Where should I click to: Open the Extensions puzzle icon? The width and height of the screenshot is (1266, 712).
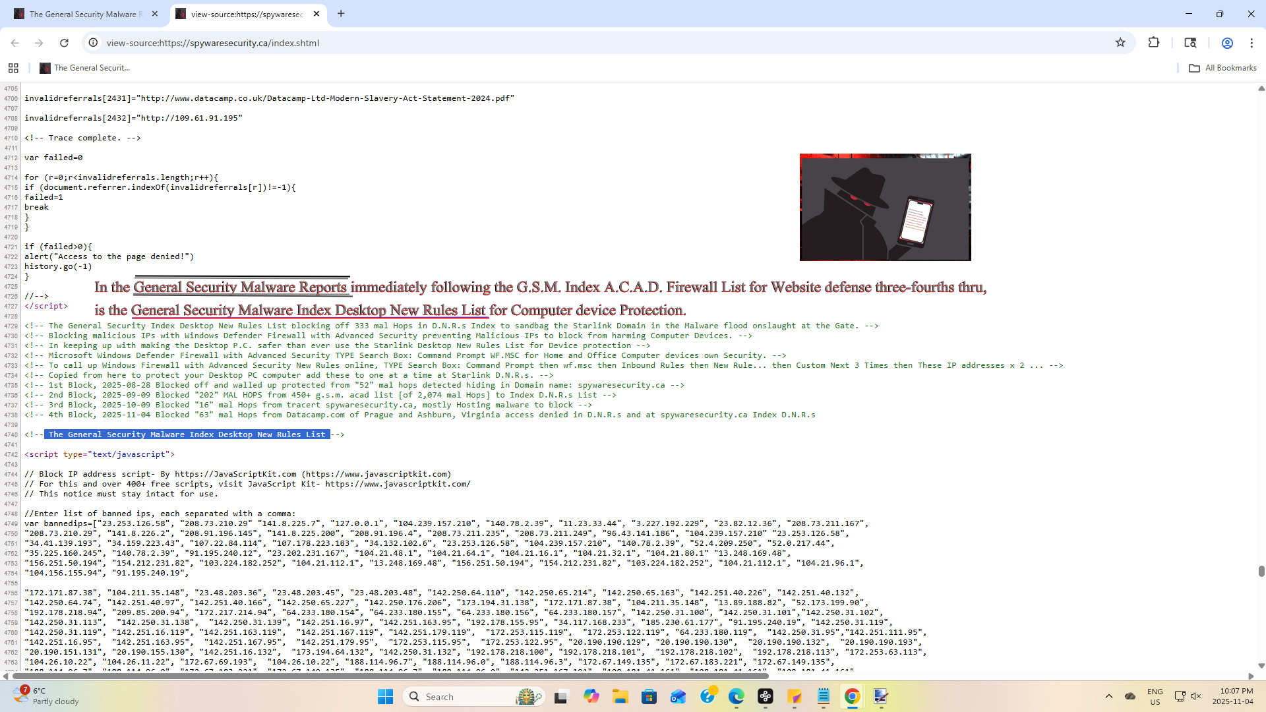pyautogui.click(x=1153, y=43)
